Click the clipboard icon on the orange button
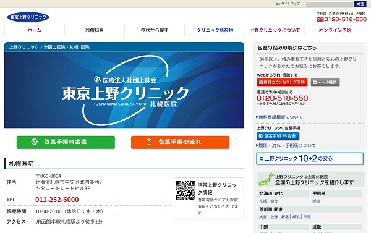This screenshot has height=233, width=371. 149,142
